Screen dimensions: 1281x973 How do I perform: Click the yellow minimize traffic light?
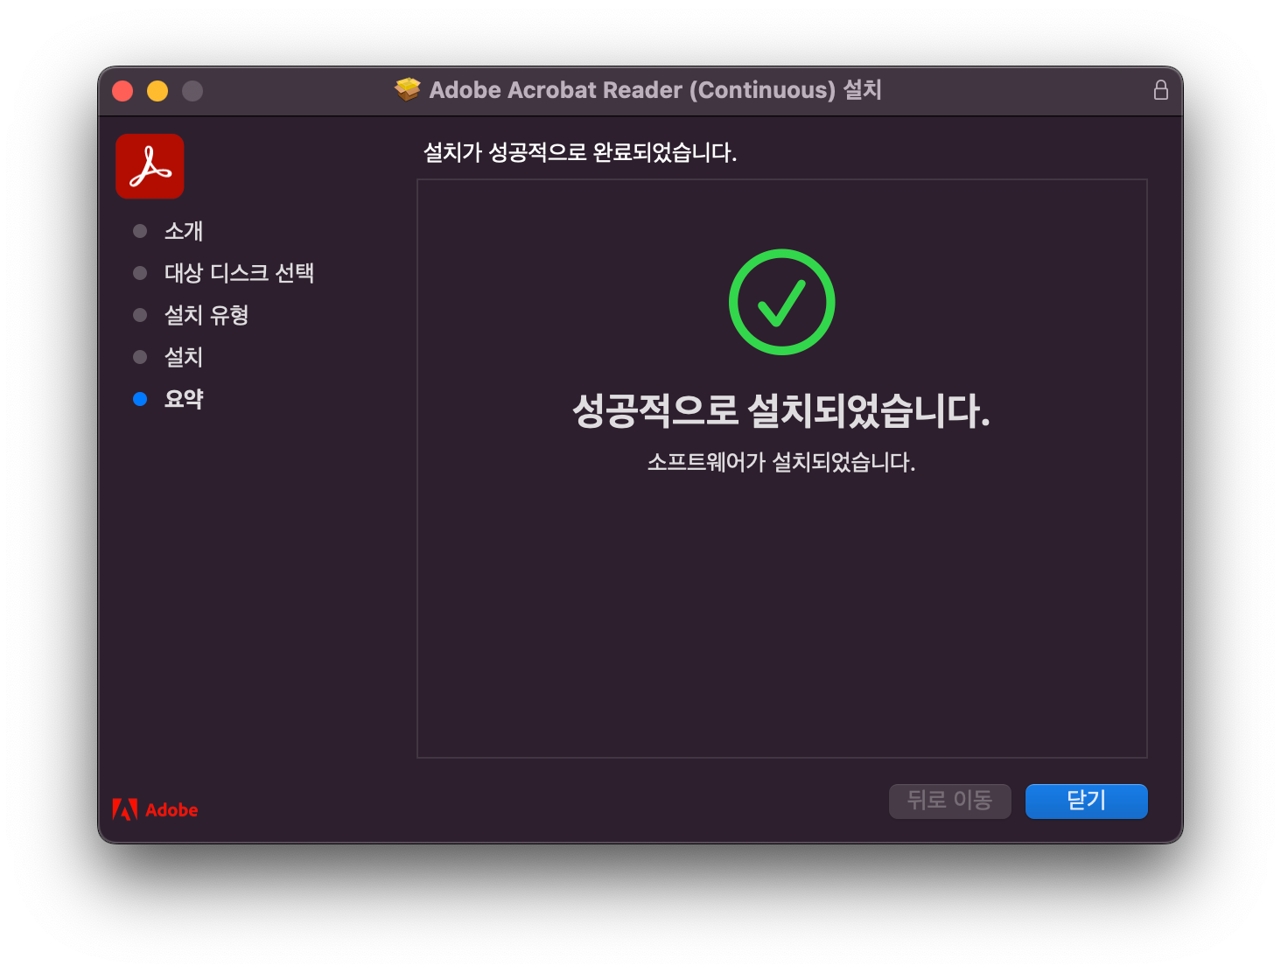point(157,89)
